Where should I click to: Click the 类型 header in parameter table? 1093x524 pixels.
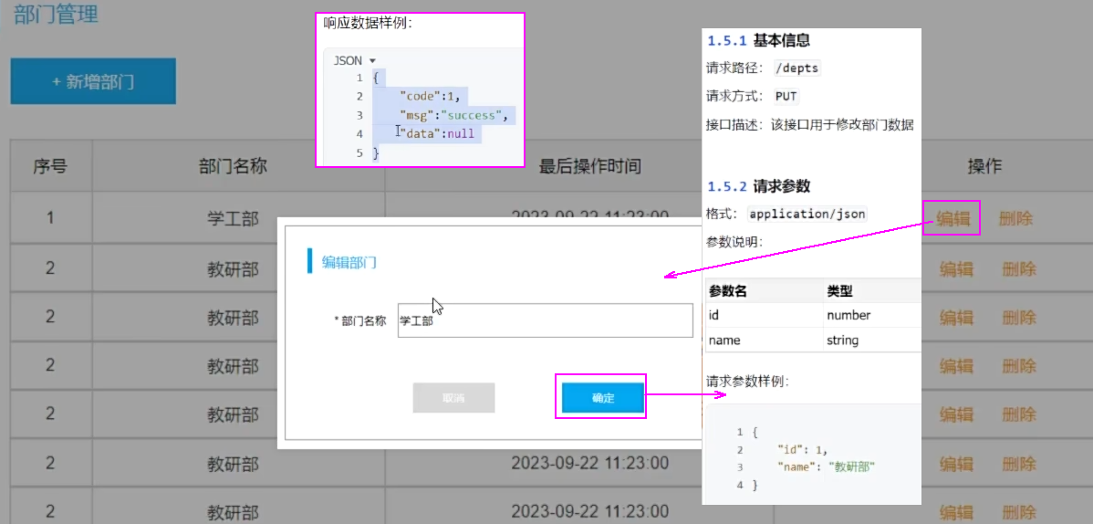coord(839,290)
